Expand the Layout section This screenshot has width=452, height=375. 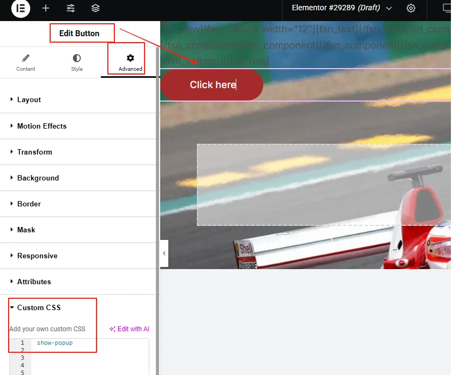pyautogui.click(x=29, y=99)
